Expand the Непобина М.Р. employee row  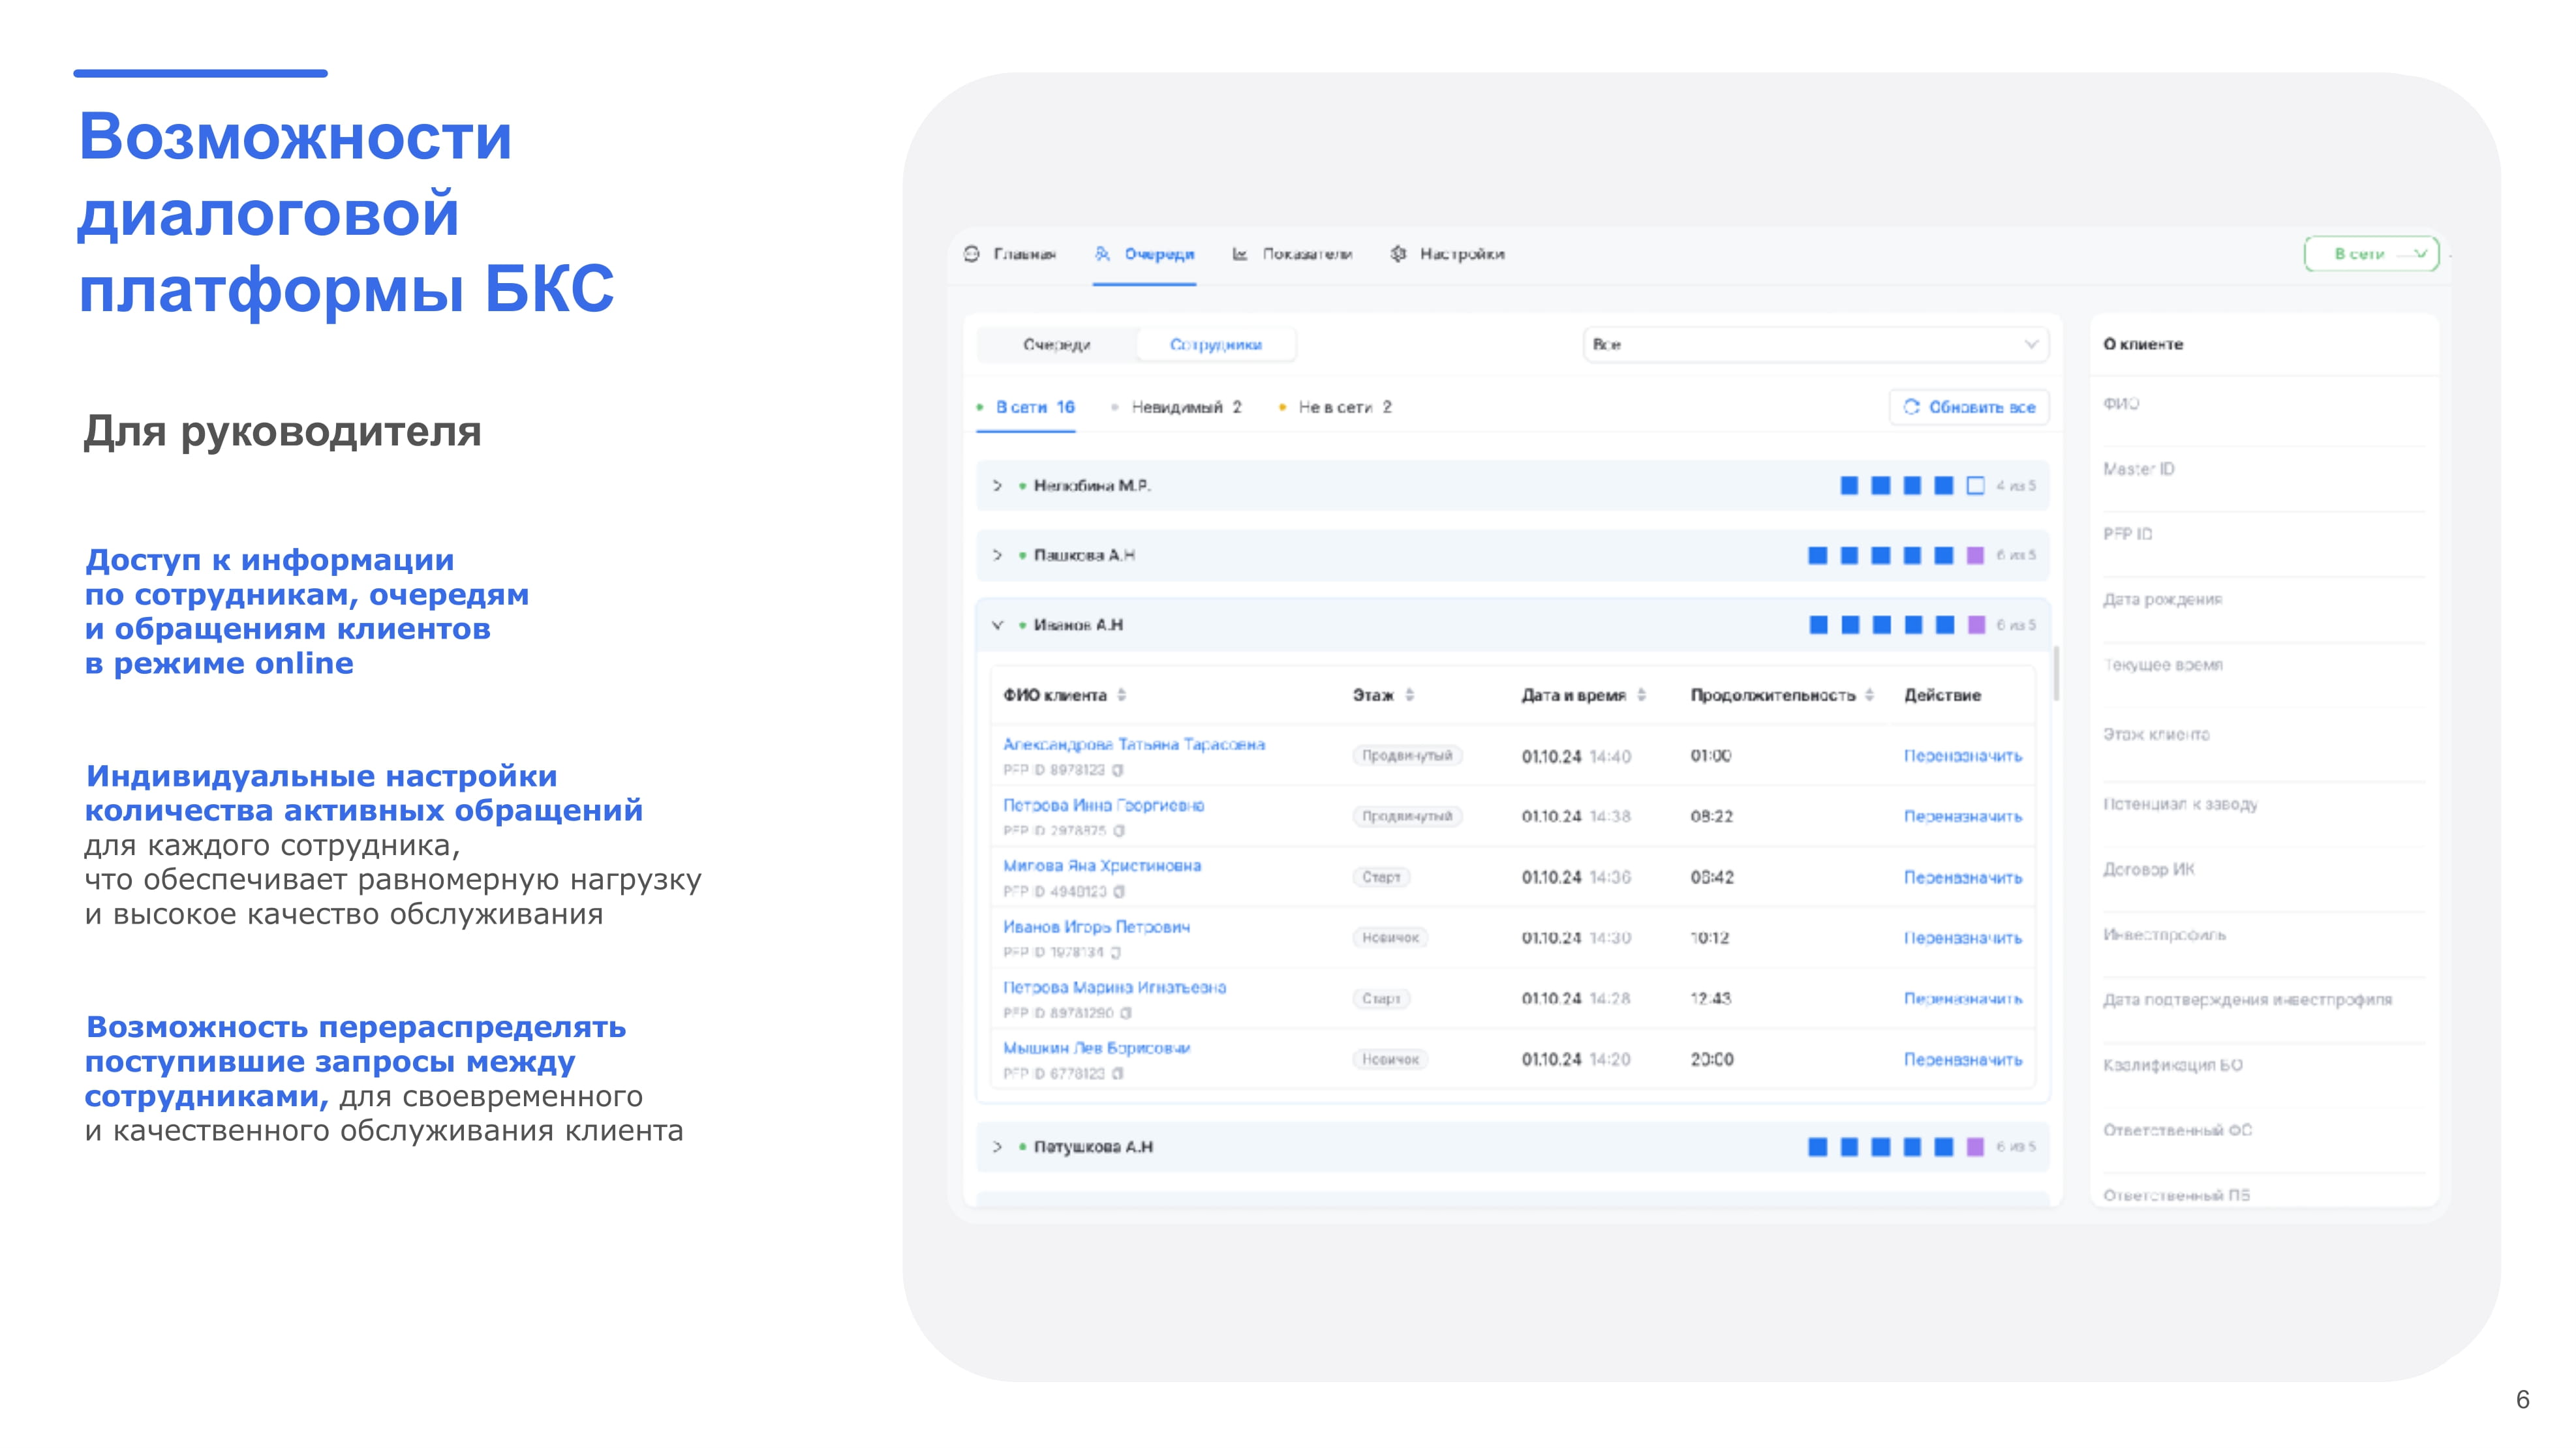pyautogui.click(x=997, y=486)
